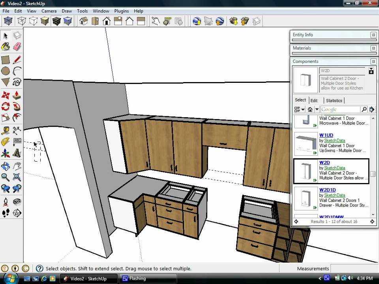Screen dimensions: 379x284
Task: Switch to the Iso view house icon
Action: coord(84,21)
